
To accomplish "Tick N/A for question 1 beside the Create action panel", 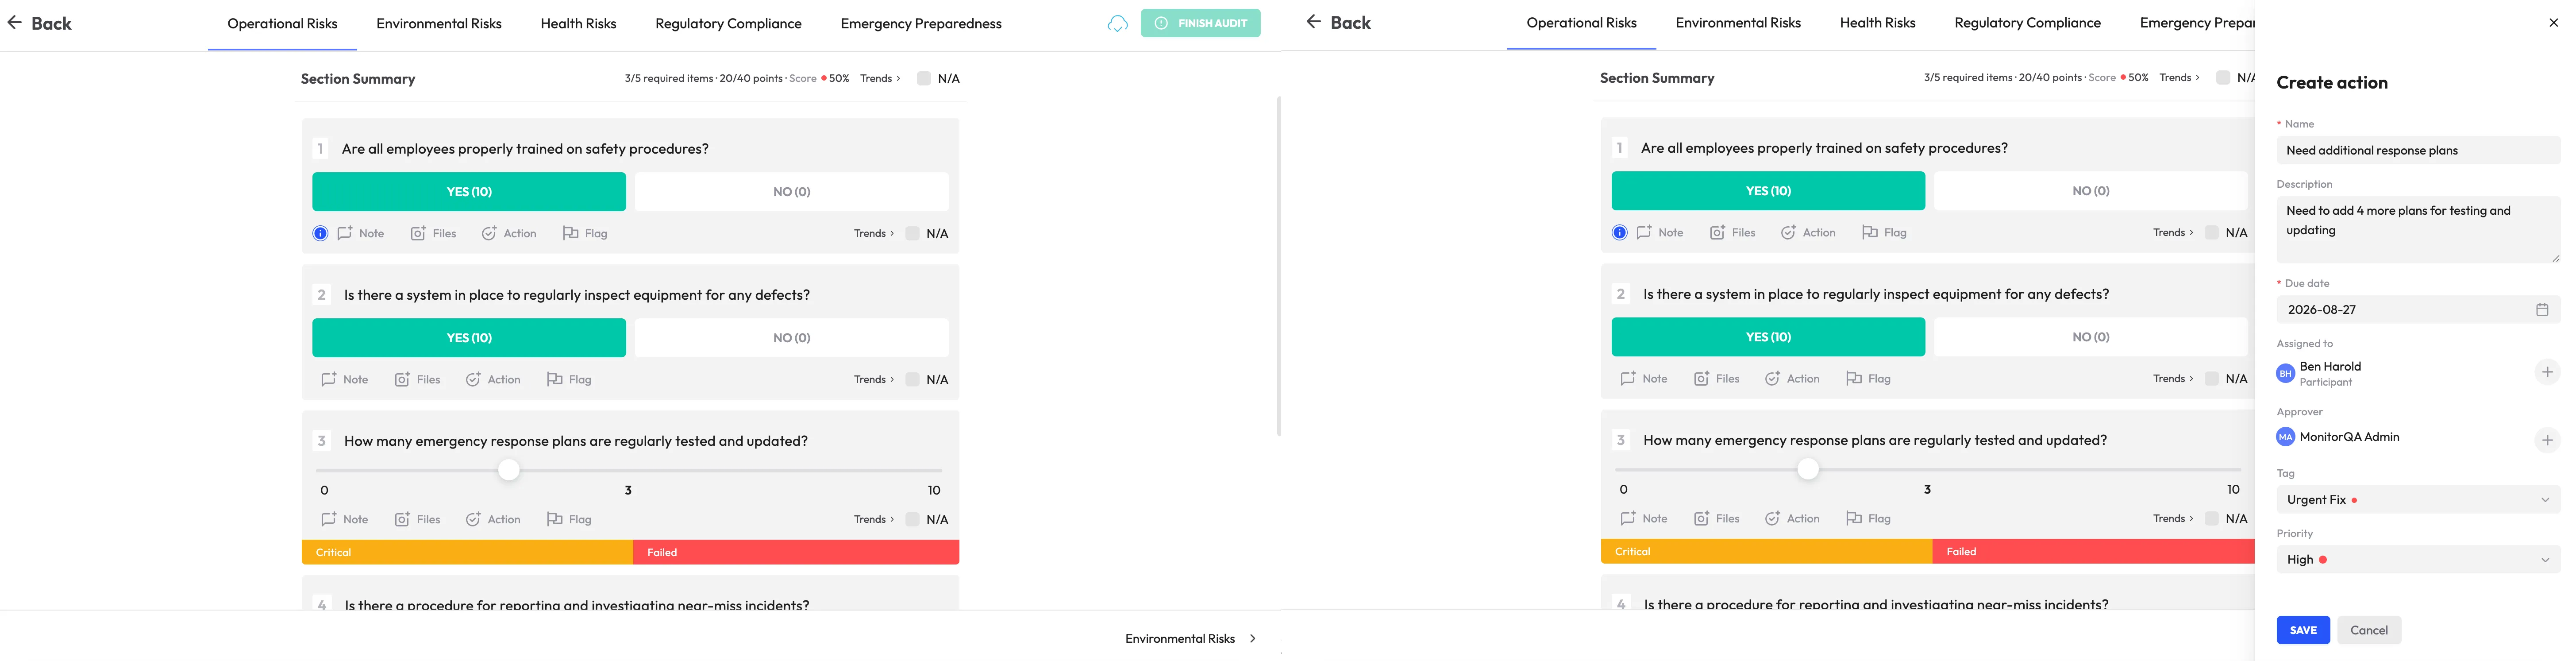I will point(2211,232).
